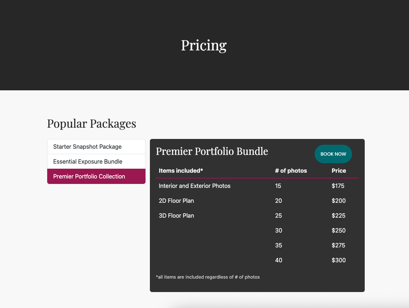Select the 3D Floor Plan item
The height and width of the screenshot is (308, 409).
pos(176,216)
